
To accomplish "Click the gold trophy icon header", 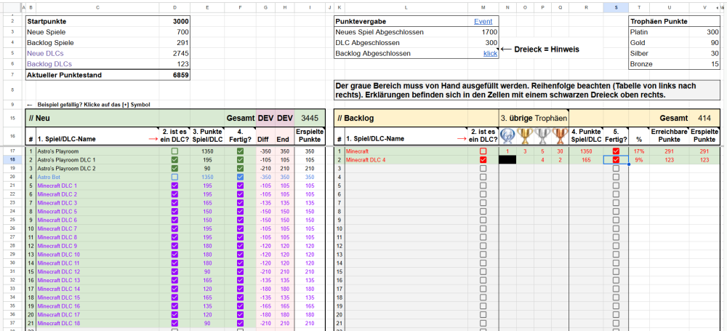I will pyautogui.click(x=525, y=135).
